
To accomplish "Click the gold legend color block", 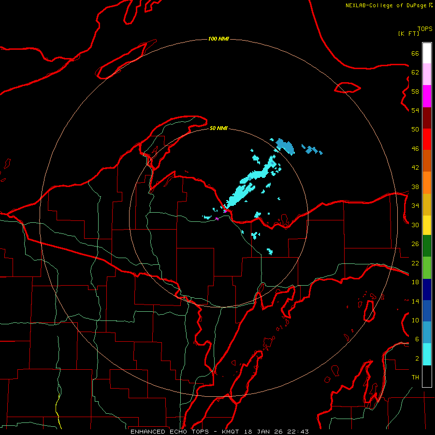I will (x=427, y=204).
